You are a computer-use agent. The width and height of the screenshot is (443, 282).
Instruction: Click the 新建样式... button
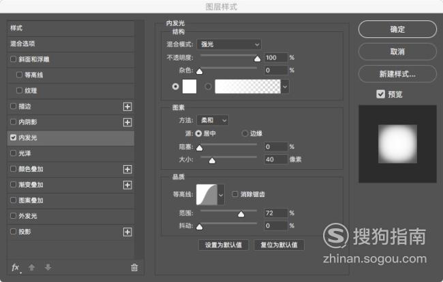click(x=397, y=74)
